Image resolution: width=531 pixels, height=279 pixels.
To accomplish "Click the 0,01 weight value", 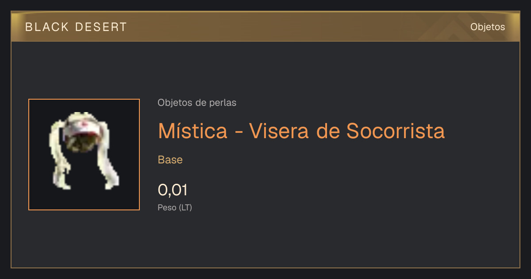I will [173, 190].
